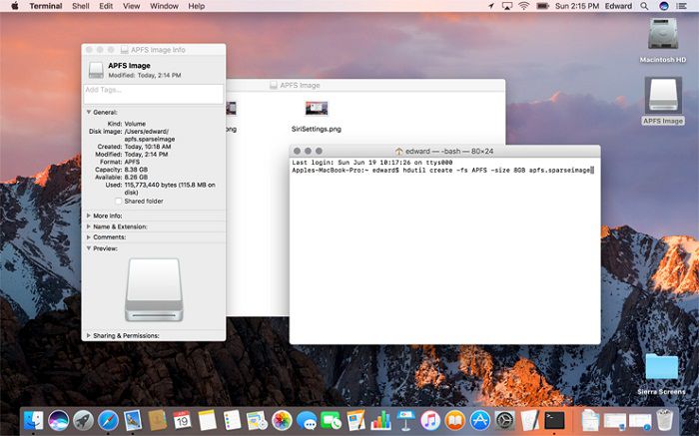Click the Edward user name in menu bar
This screenshot has width=699, height=436.
pos(618,6)
